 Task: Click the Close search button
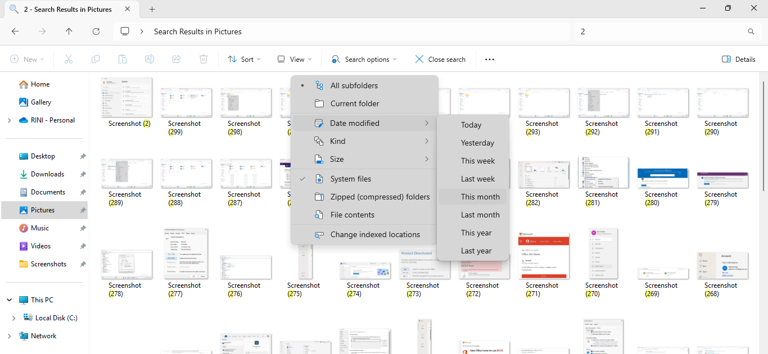(x=440, y=59)
